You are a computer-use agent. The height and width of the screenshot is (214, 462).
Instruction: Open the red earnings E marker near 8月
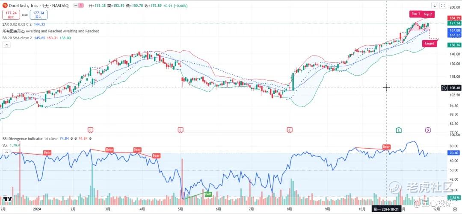[x=290, y=130]
